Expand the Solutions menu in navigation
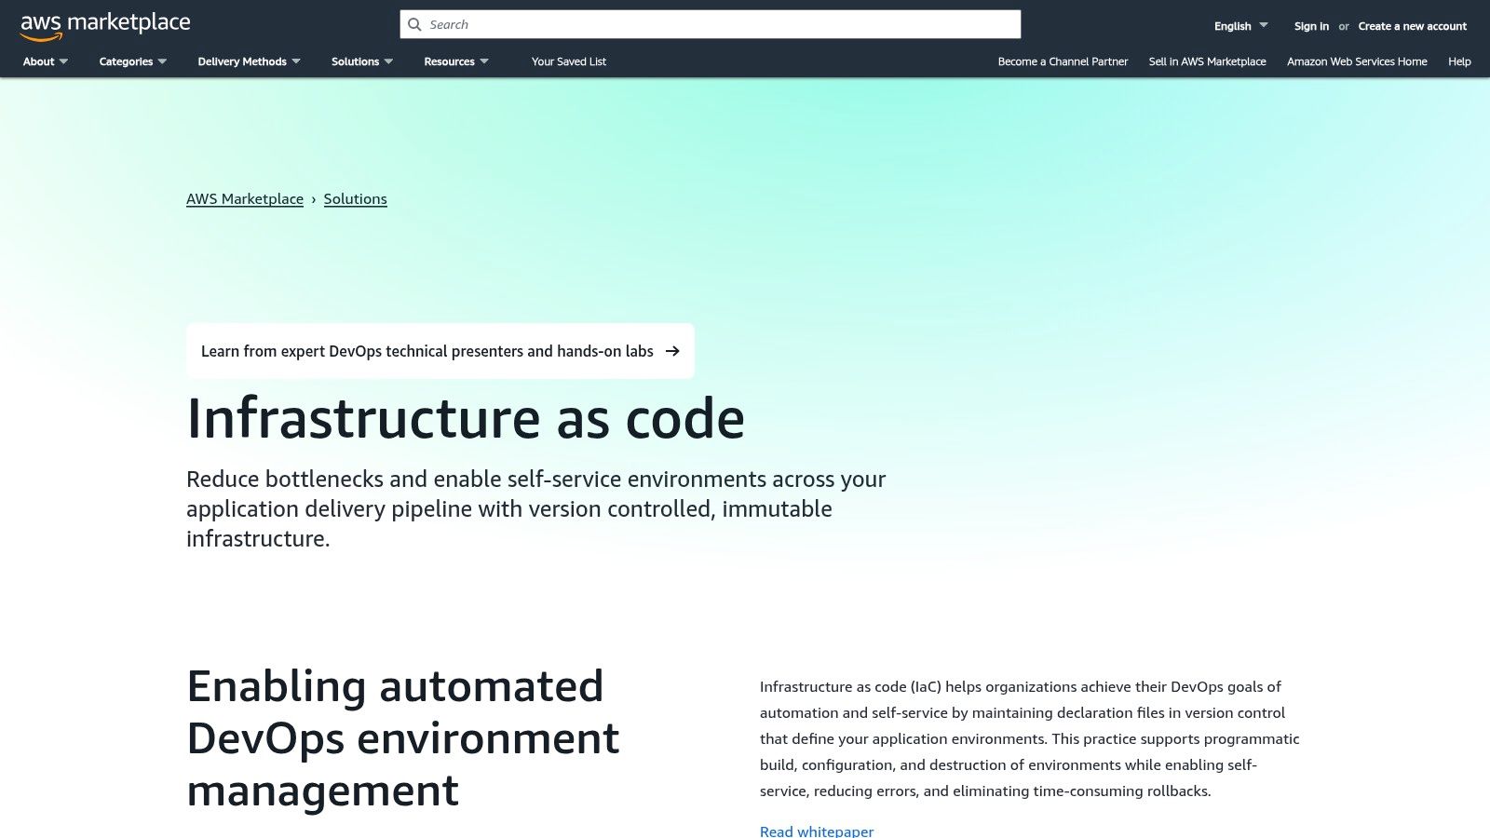The height and width of the screenshot is (838, 1490). pyautogui.click(x=362, y=61)
